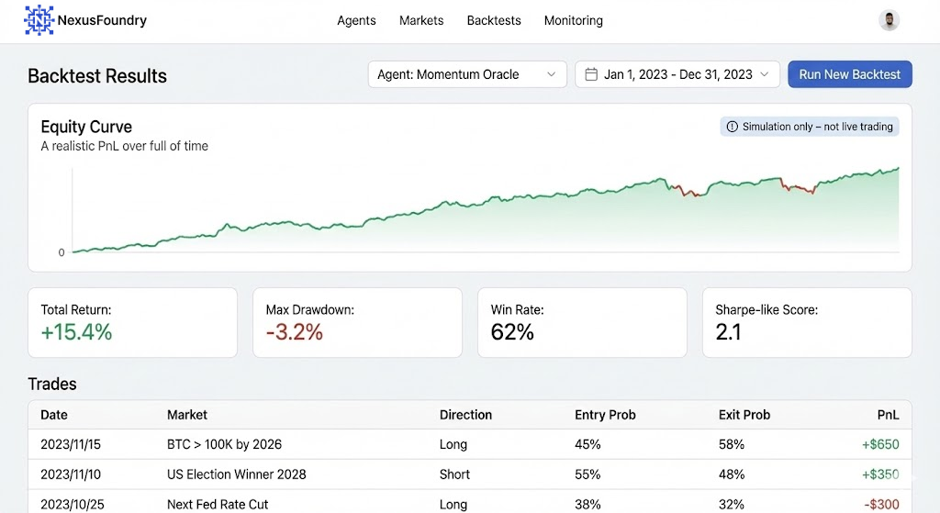Viewport: 940px width, 513px height.
Task: Click the Max Drawdown stat card
Action: tap(357, 322)
